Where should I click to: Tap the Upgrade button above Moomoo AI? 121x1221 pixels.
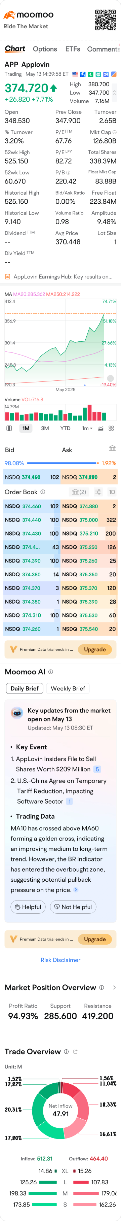click(x=94, y=649)
